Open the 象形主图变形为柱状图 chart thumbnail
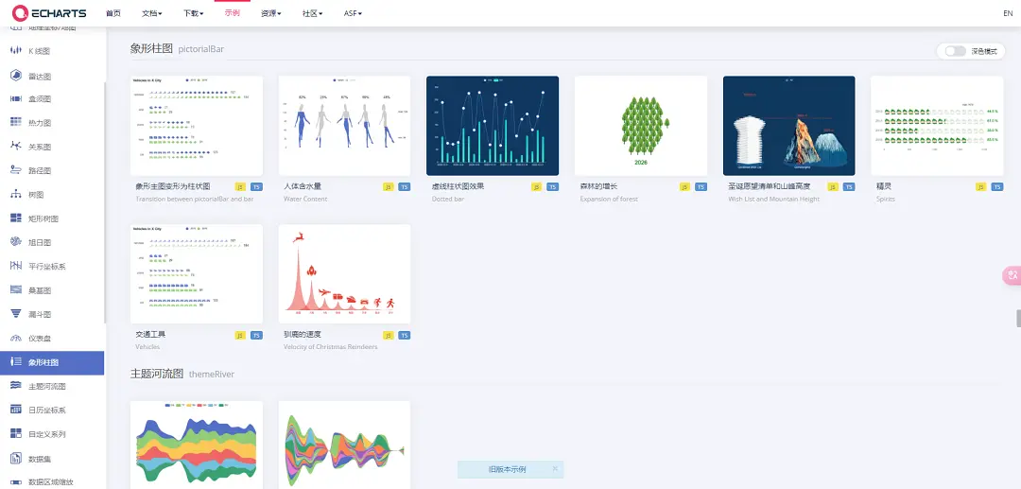This screenshot has height=489, width=1021. 197,126
